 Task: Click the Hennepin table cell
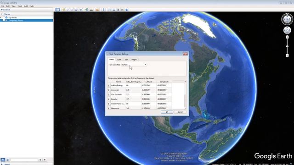pos(118,108)
